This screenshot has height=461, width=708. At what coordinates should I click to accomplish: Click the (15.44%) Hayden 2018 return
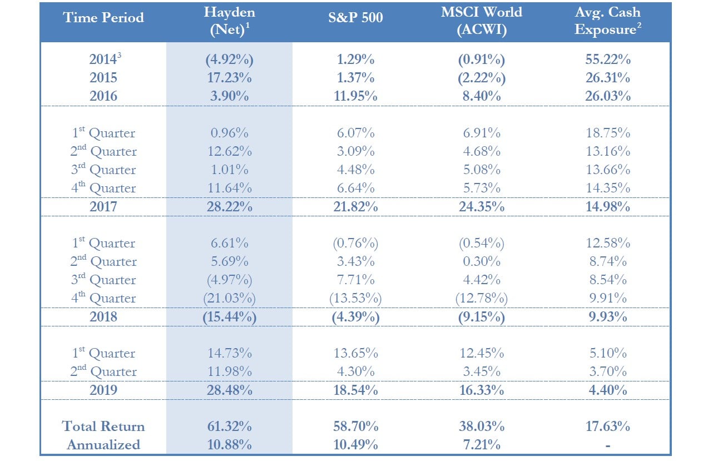(229, 316)
